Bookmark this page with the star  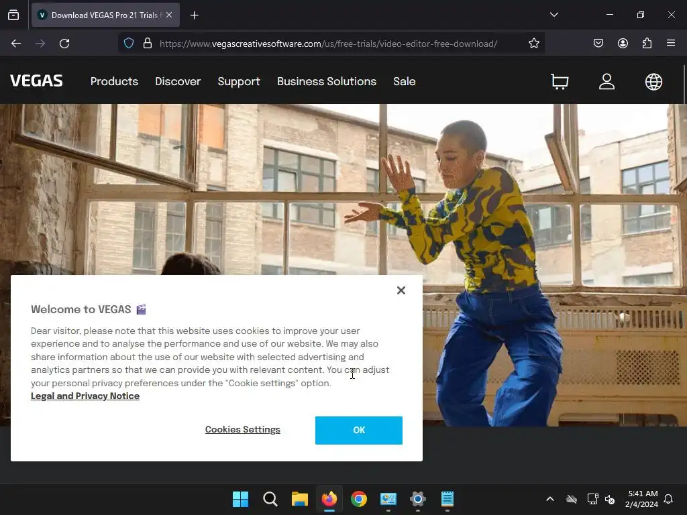click(533, 44)
